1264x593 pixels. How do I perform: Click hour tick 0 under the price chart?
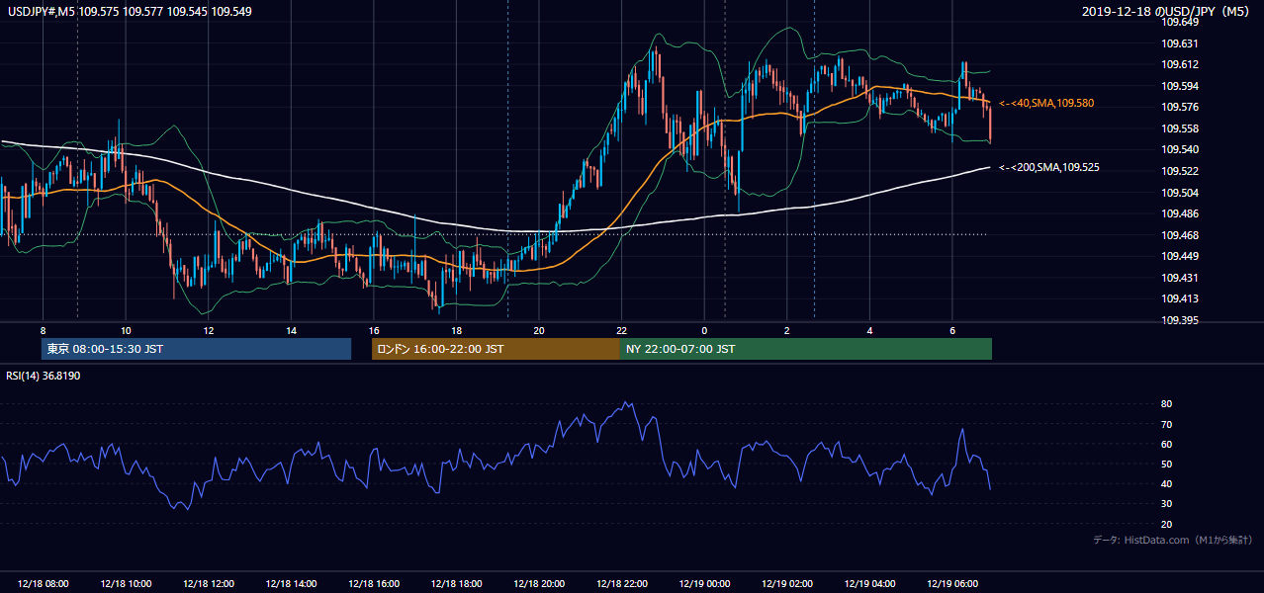point(704,329)
